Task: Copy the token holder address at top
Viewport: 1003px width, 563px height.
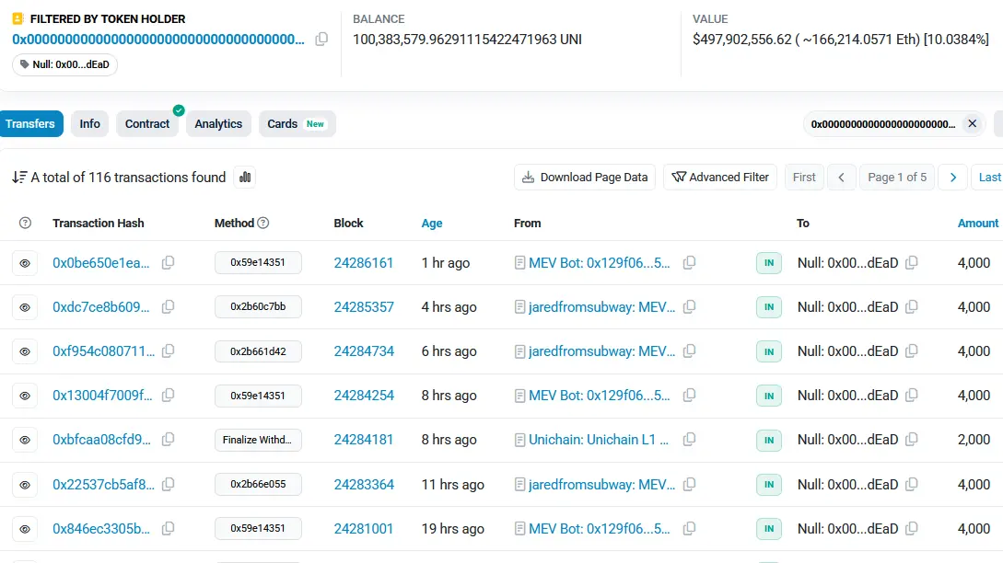Action: (x=321, y=40)
